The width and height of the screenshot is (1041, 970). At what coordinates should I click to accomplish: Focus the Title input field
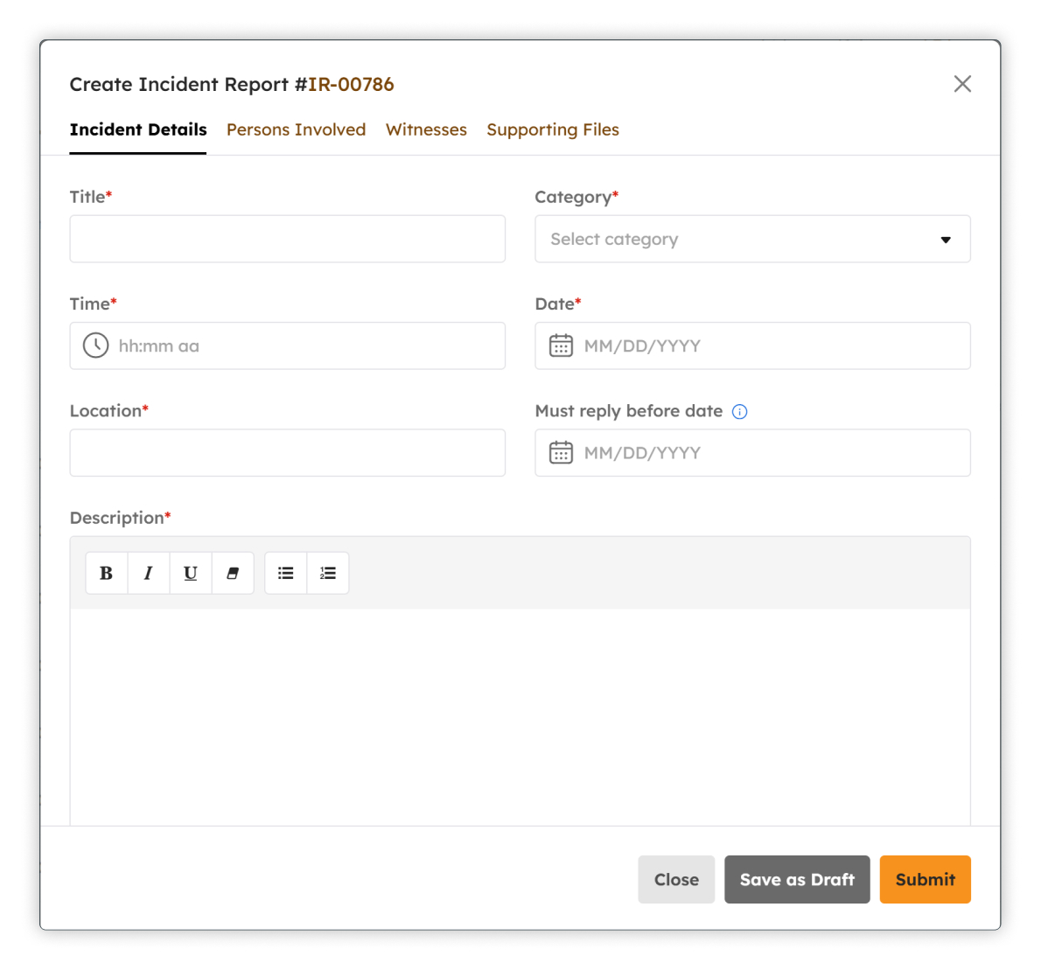point(288,239)
